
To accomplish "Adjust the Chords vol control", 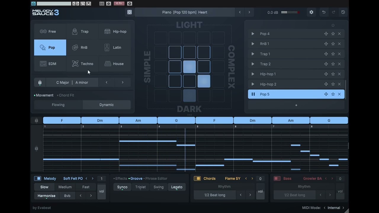I will (x=261, y=191).
